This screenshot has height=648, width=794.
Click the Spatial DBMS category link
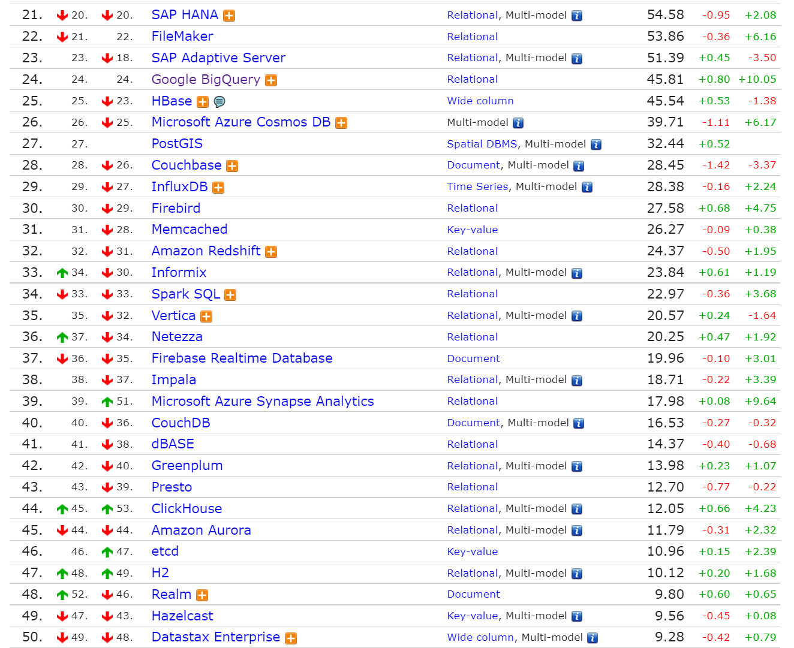(x=482, y=144)
